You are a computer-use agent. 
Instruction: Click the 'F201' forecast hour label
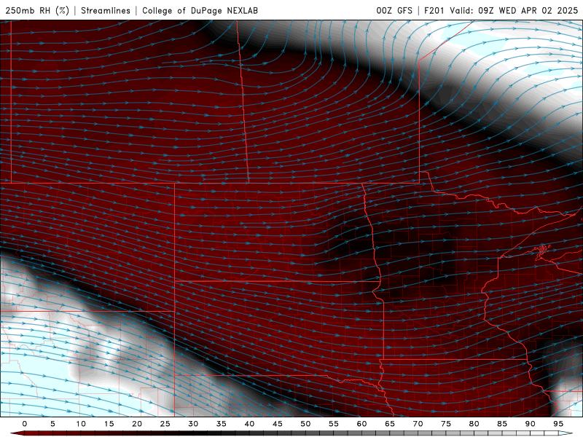point(434,11)
